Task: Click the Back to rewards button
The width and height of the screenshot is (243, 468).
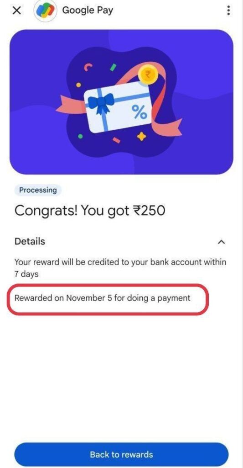Action: point(121,455)
